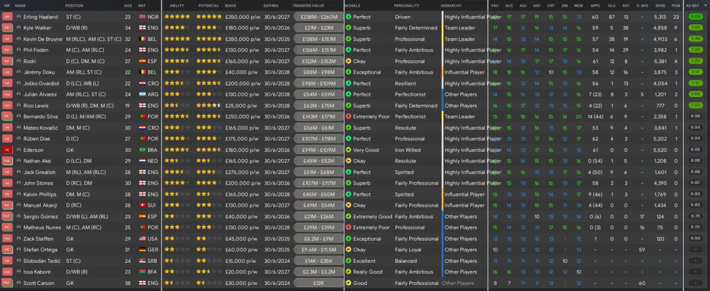Click the Inj info badge beside Ederson
The width and height of the screenshot is (710, 291).
(7, 150)
